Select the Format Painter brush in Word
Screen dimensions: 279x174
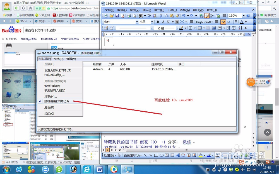pos(177,16)
